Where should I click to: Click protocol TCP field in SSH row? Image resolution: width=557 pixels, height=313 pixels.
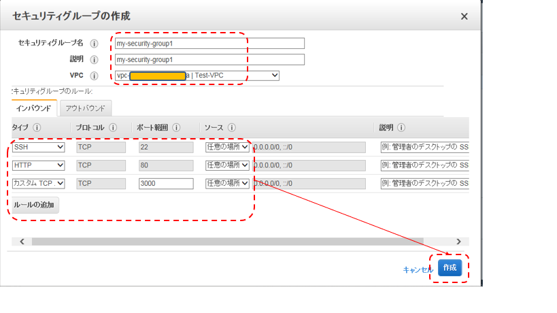[x=101, y=147]
